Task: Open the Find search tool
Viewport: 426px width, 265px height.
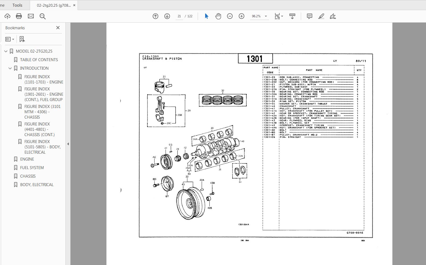Action: pos(43,16)
